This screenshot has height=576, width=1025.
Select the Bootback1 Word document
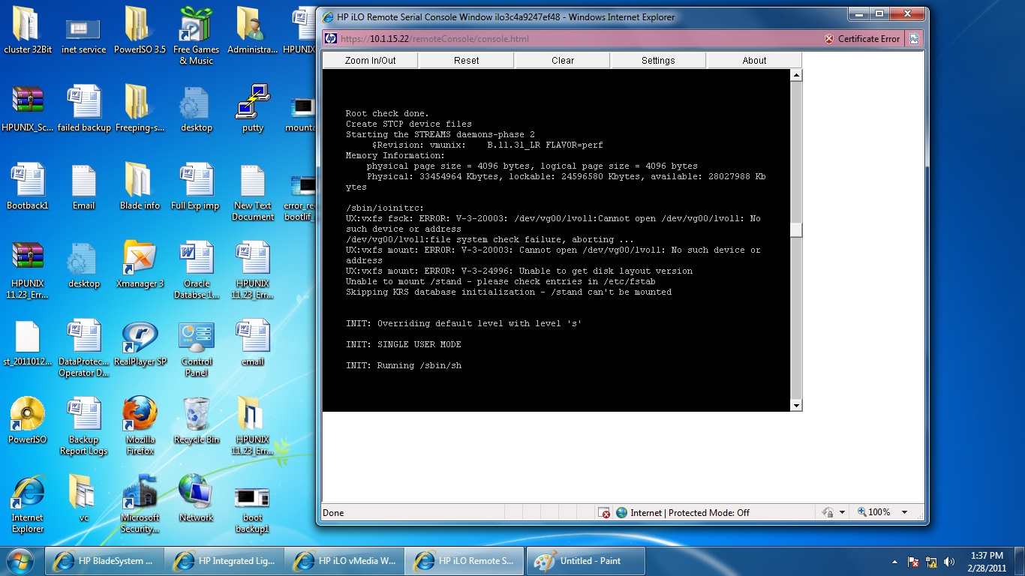click(x=28, y=187)
